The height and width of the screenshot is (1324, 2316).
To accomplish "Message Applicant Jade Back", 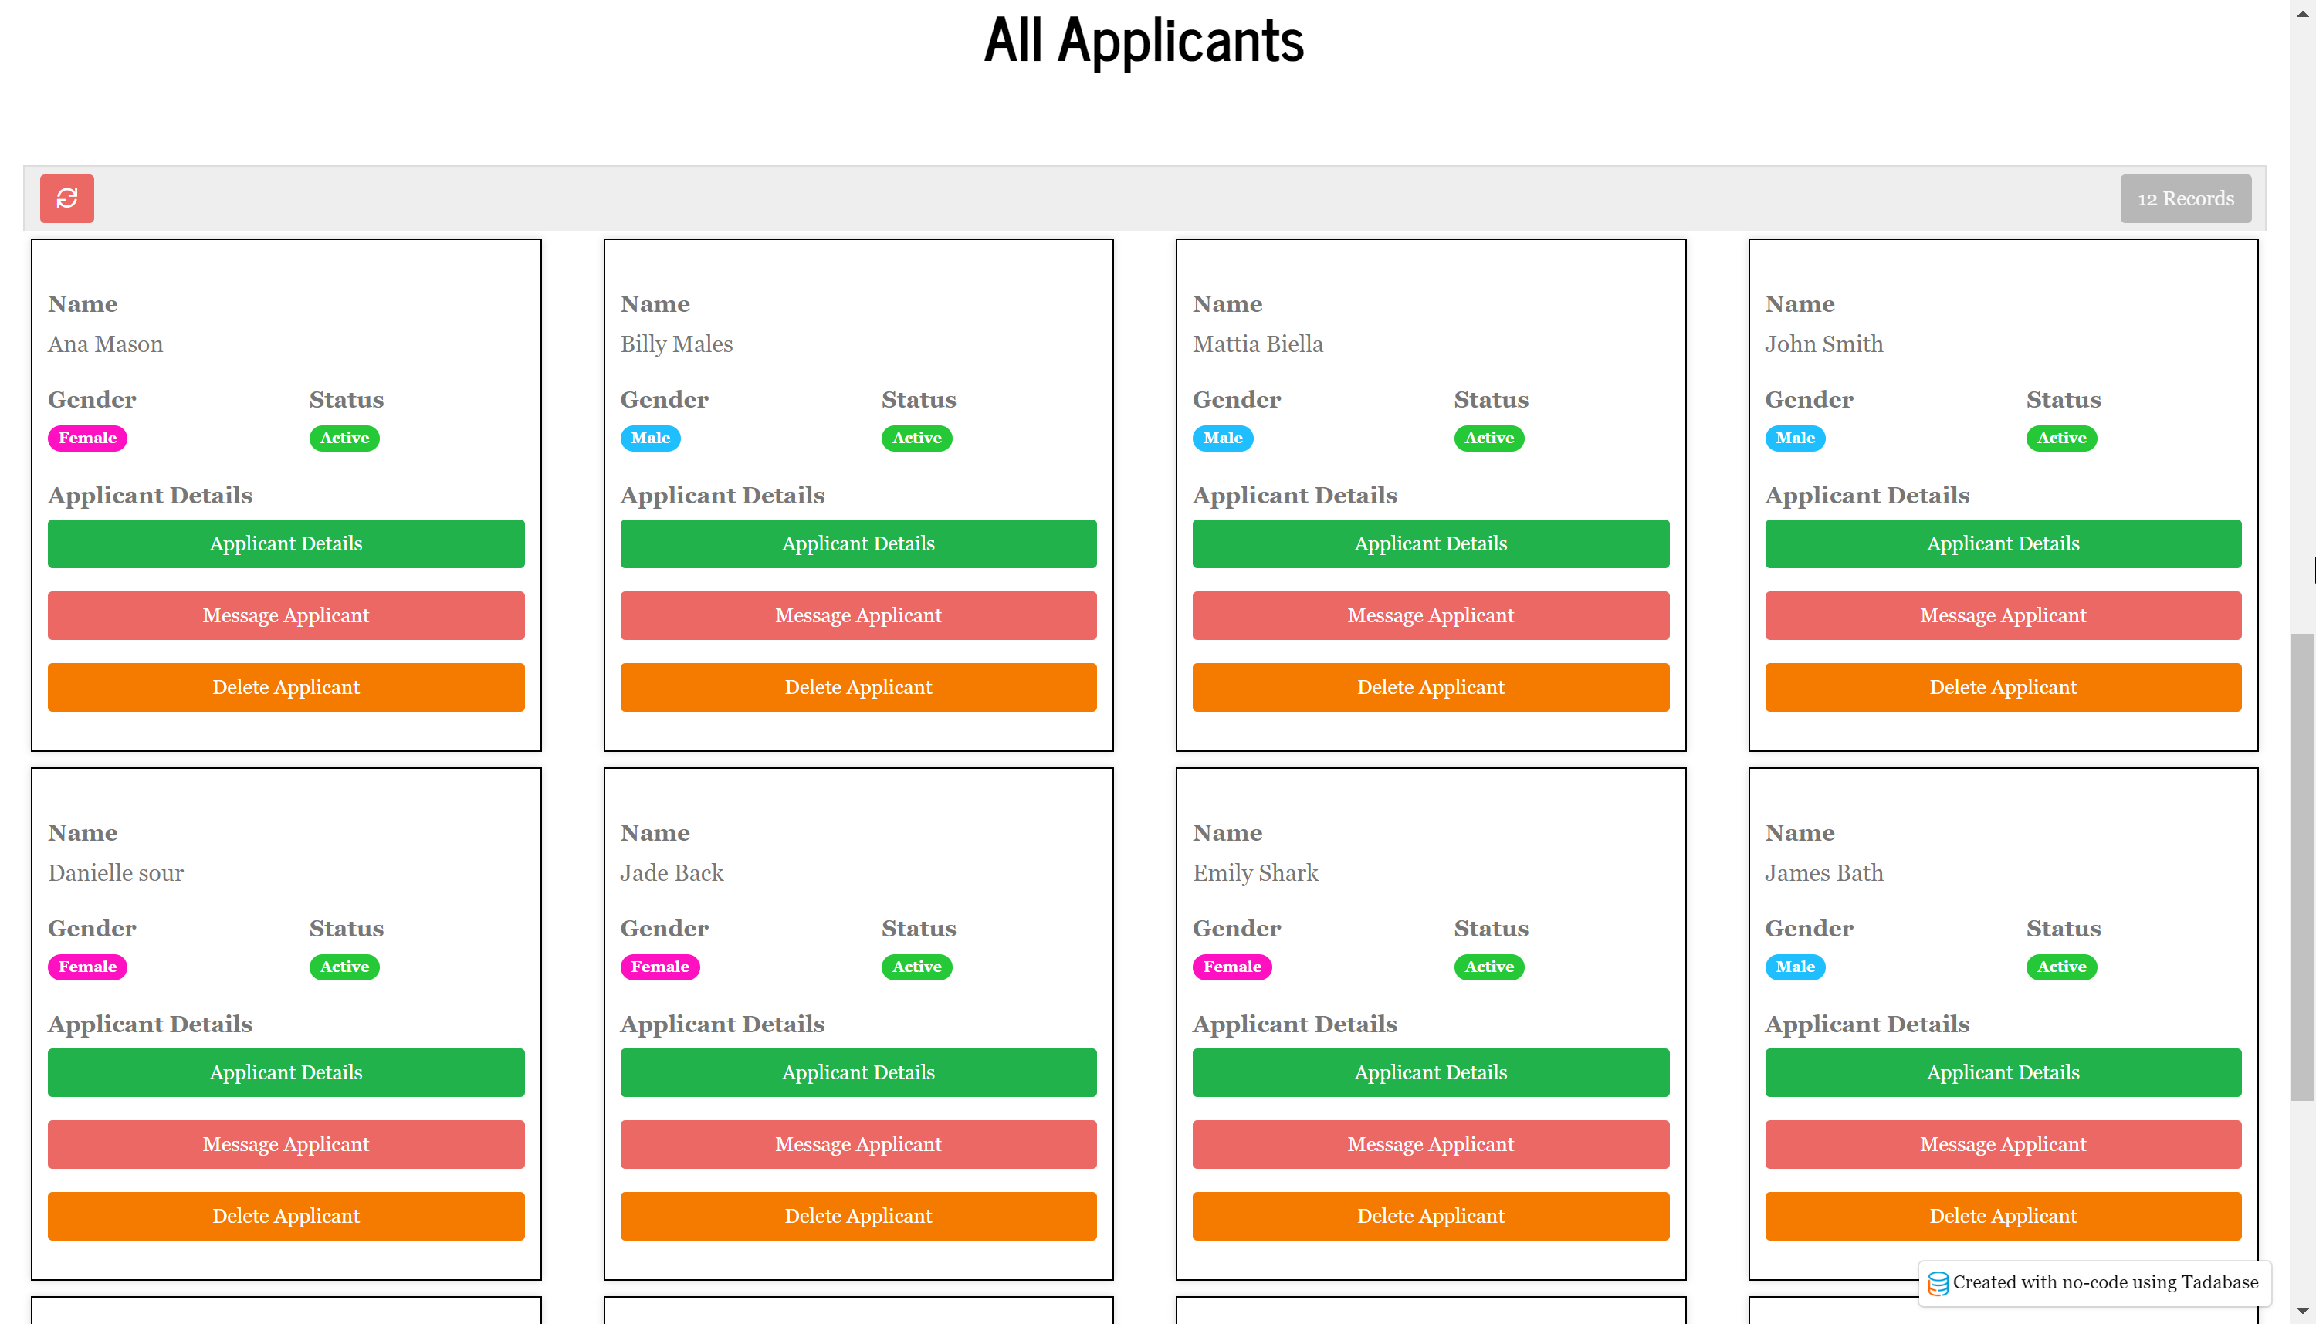I will [x=858, y=1144].
